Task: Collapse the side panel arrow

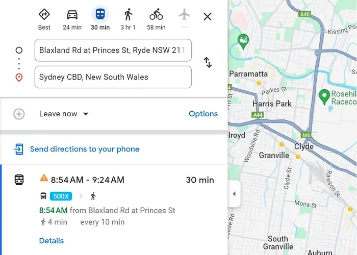Action: tap(234, 194)
